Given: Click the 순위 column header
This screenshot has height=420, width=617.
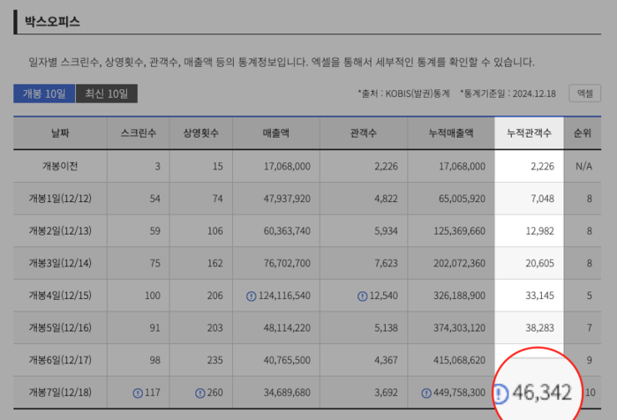Looking at the screenshot, I should 583,133.
